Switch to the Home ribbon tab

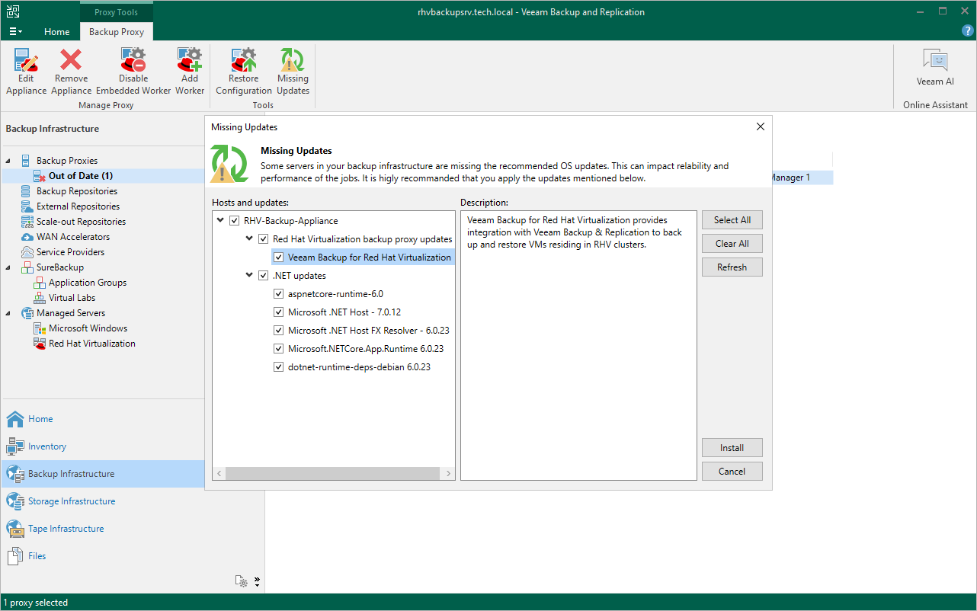click(x=57, y=32)
